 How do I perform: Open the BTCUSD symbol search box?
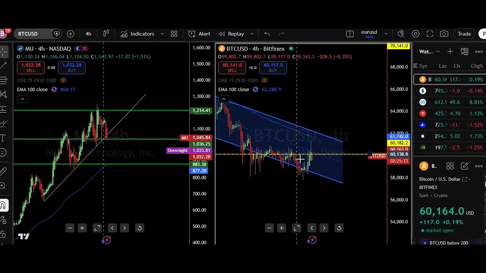[38, 34]
